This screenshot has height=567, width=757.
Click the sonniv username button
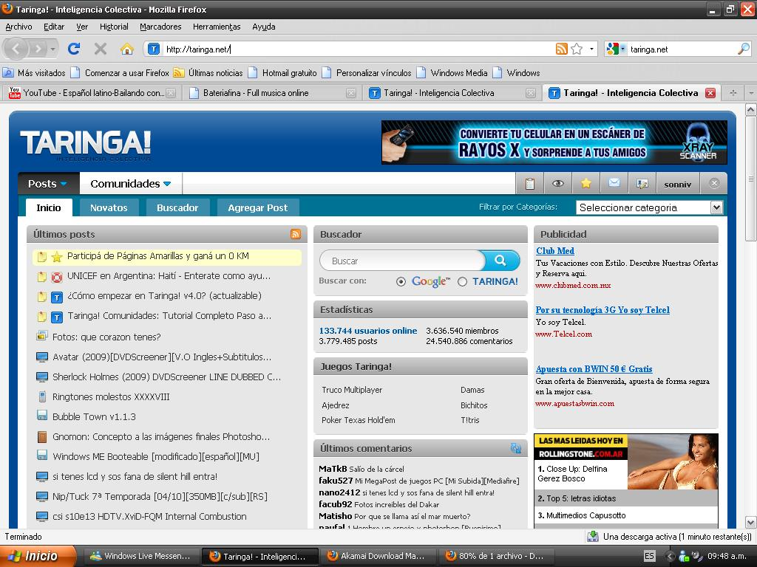tap(677, 184)
